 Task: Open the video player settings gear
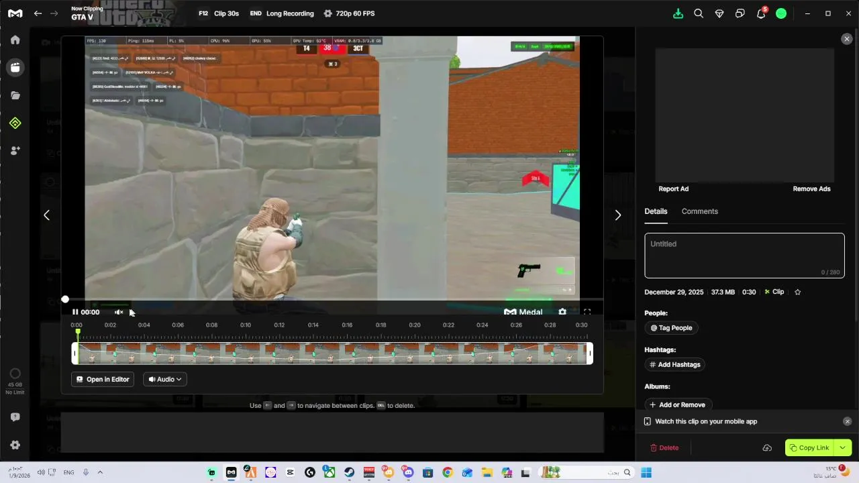pyautogui.click(x=562, y=312)
